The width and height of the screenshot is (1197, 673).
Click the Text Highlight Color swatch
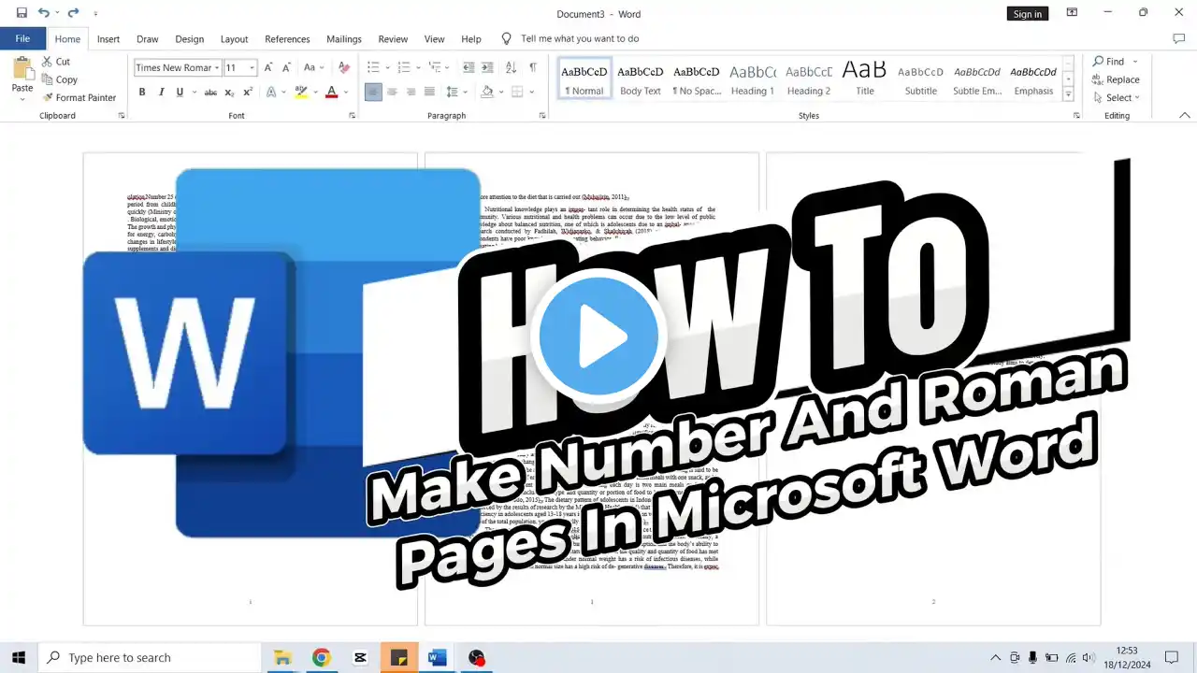299,92
